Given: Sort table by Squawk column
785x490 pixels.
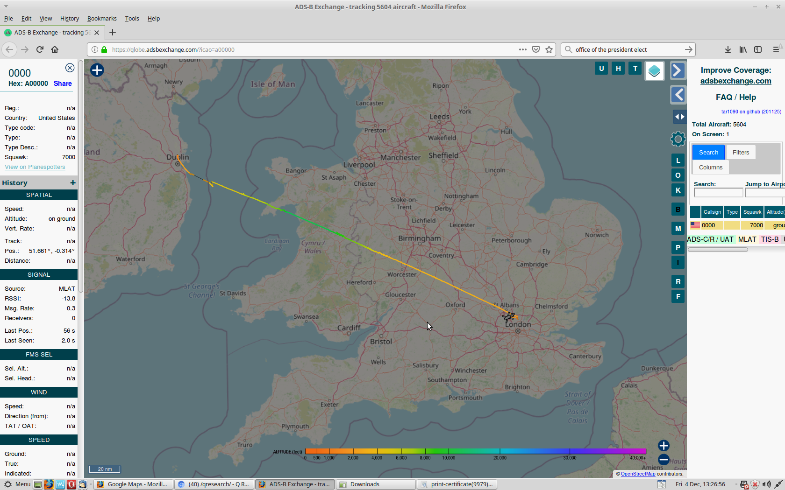Looking at the screenshot, I should click(x=752, y=212).
